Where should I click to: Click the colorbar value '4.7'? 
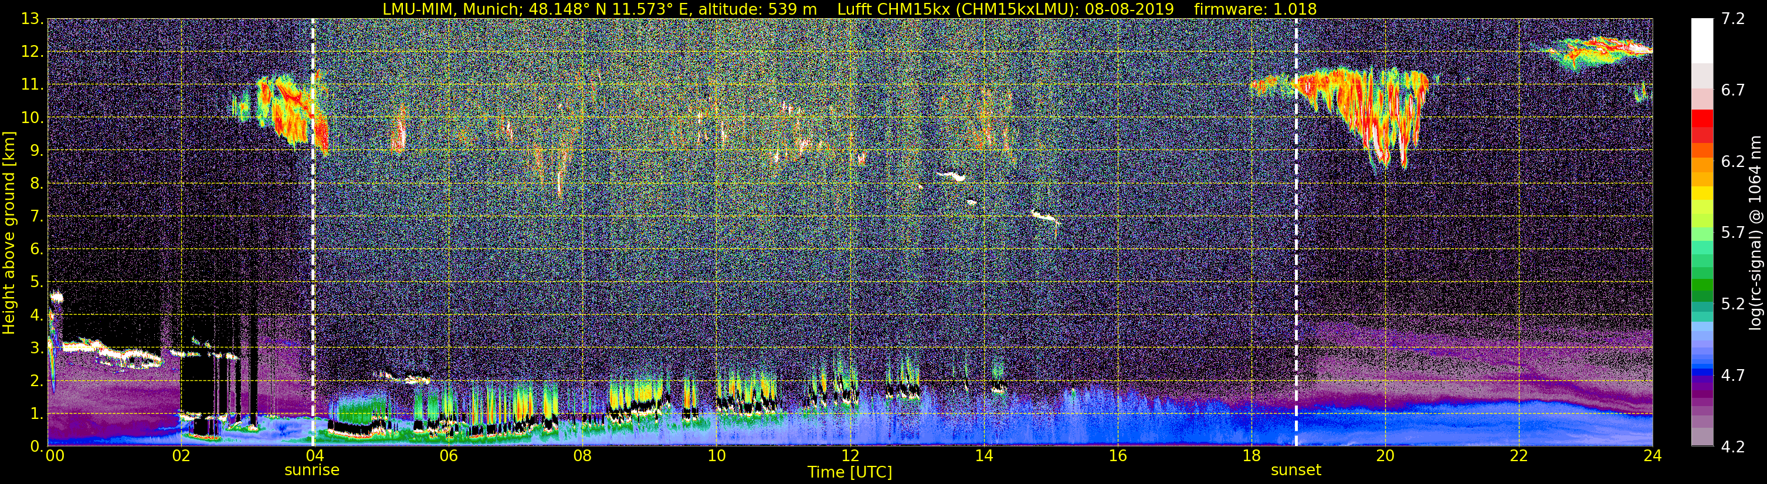(1733, 376)
